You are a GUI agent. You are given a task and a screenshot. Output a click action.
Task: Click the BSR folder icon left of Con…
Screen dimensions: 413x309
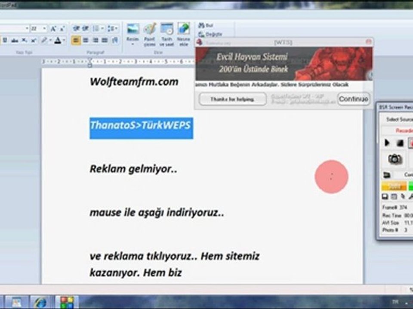(x=386, y=175)
